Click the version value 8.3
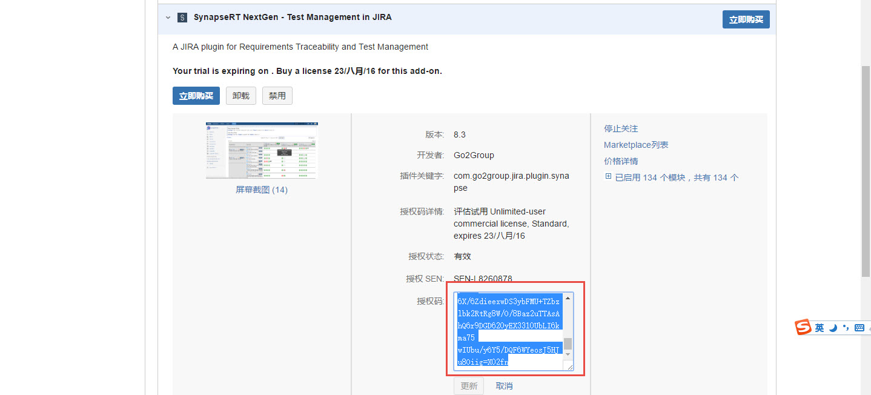Viewport: 871px width, 395px height. 460,134
